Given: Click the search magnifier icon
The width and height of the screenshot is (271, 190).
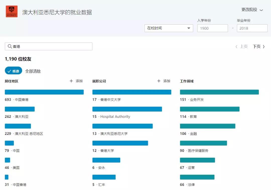Looking at the screenshot, I should point(10,46).
